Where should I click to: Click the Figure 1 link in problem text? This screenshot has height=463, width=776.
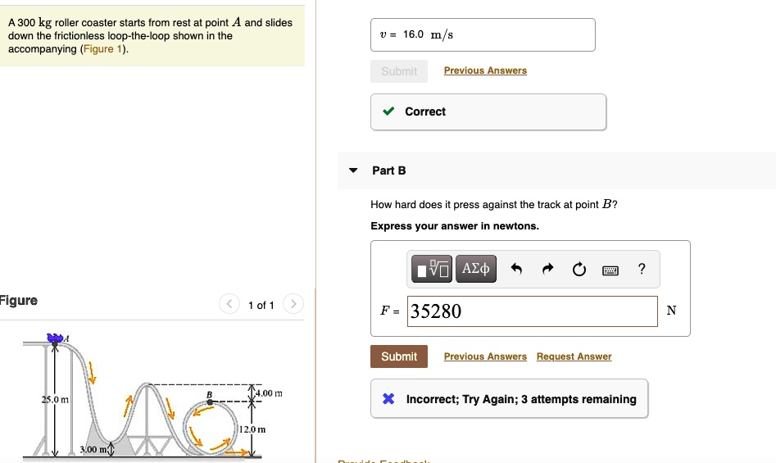coord(103,49)
